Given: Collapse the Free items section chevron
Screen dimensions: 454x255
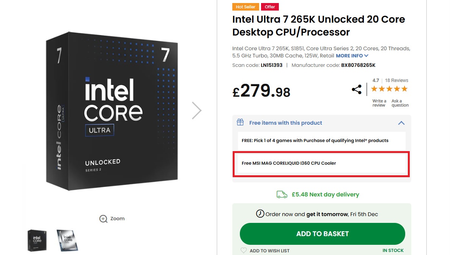Looking at the screenshot, I should [x=401, y=123].
